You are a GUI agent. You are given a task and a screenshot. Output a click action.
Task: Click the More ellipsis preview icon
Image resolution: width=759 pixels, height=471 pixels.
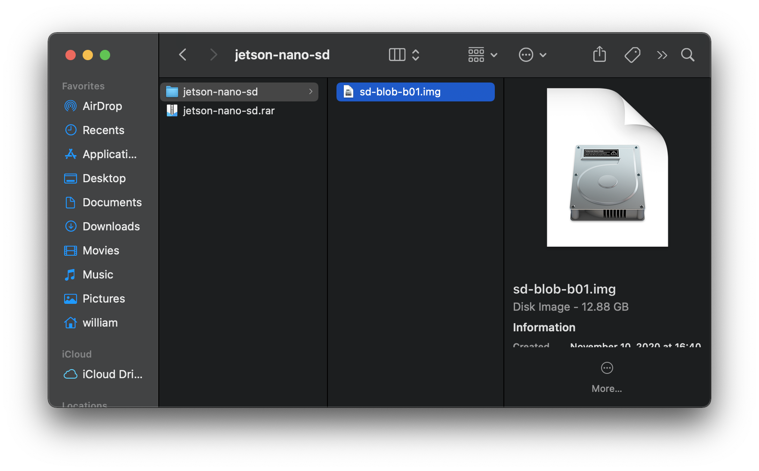coord(607,368)
